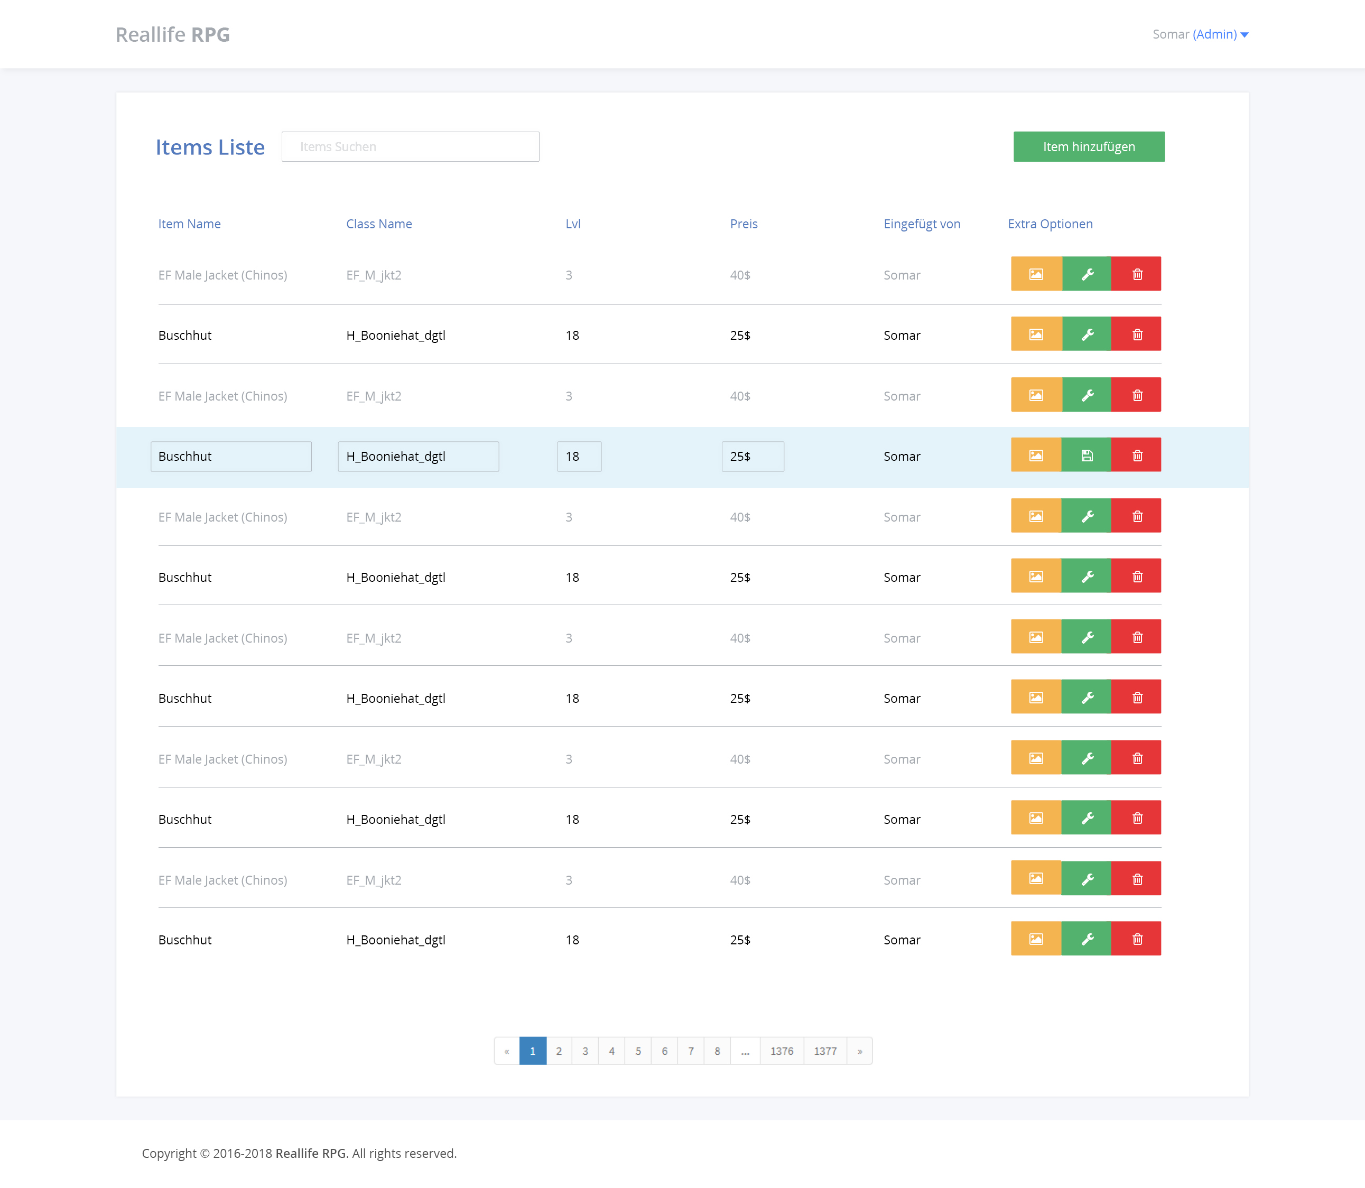
Task: Focus the Items Suchen search field
Action: 411,146
